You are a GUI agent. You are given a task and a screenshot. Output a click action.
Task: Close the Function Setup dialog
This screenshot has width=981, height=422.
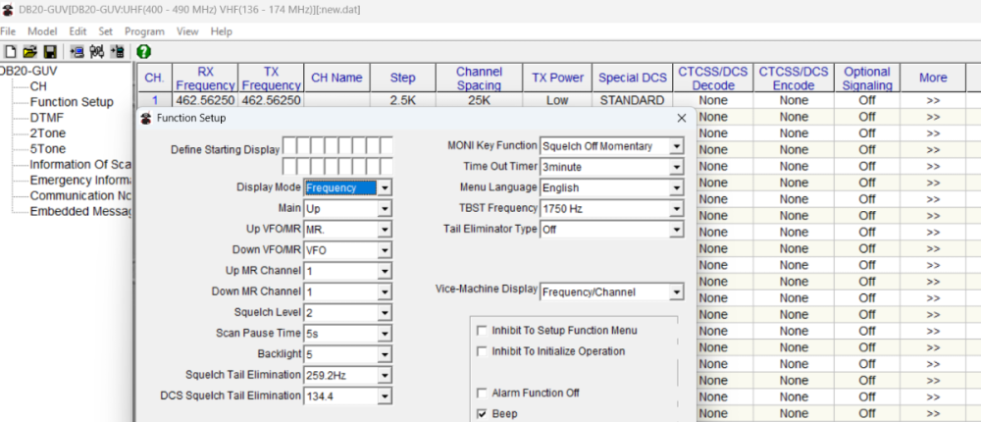coord(682,118)
